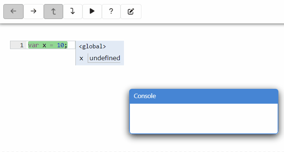Select the x identifier in the code line
The image size is (284, 152).
coord(44,45)
